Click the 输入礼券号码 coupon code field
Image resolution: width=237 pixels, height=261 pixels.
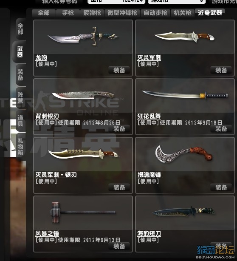[x=59, y=2]
